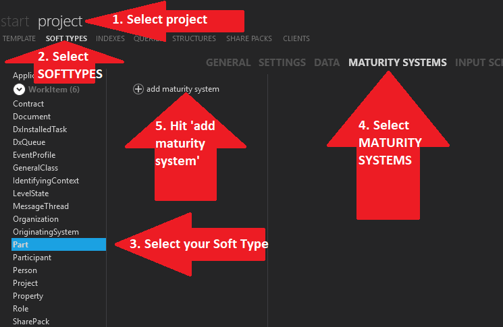503x327 pixels.
Task: Collapse the WorkItem group chevron
Action: tap(19, 90)
